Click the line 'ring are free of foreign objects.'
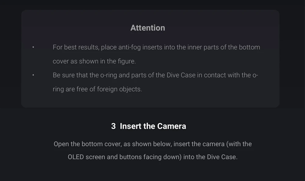This screenshot has height=181, width=305. pyautogui.click(x=97, y=90)
